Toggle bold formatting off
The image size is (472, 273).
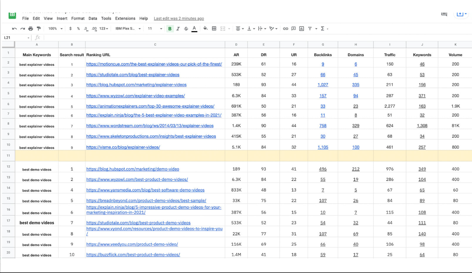pos(170,28)
